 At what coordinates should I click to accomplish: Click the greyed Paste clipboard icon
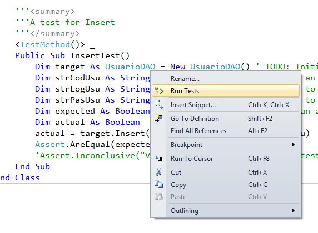coord(159,196)
